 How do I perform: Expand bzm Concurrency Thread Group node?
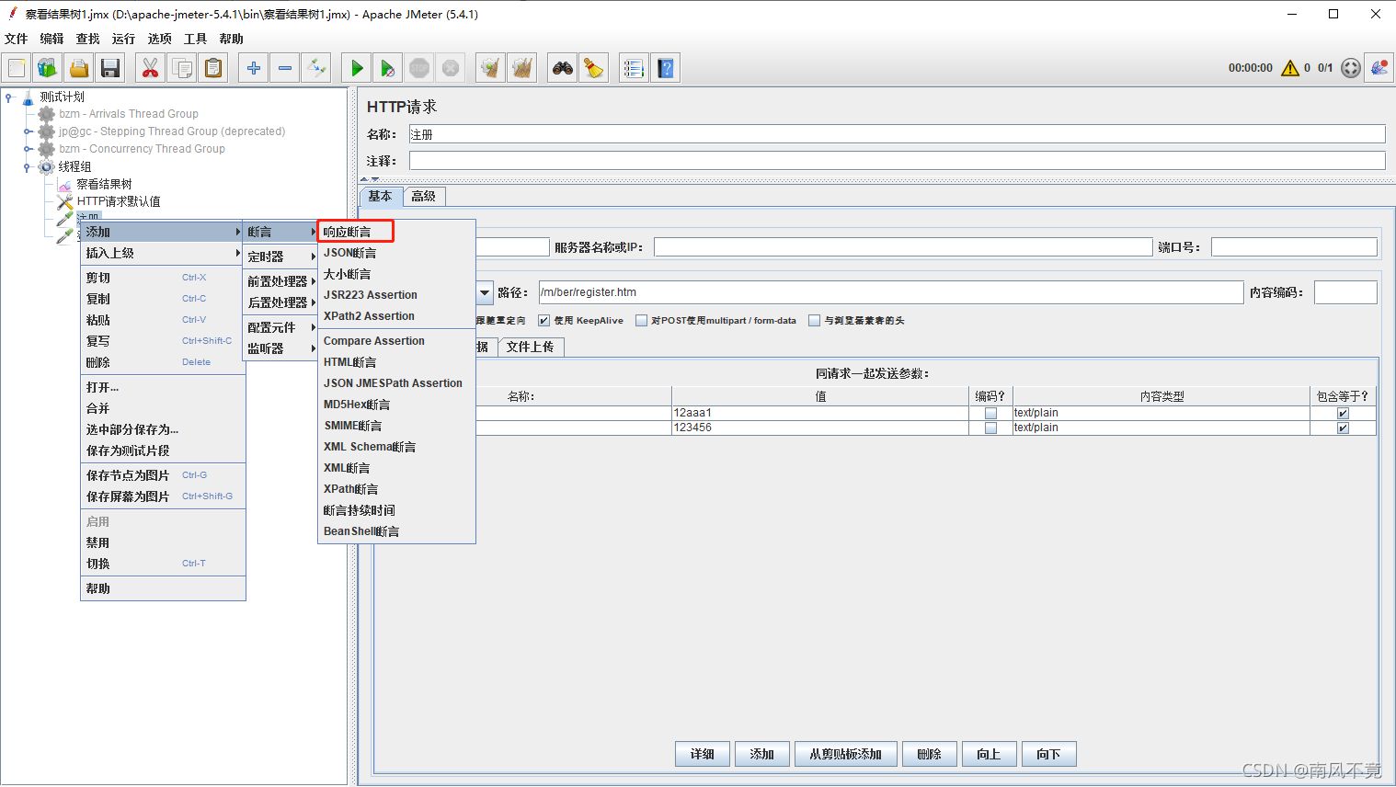click(x=28, y=149)
